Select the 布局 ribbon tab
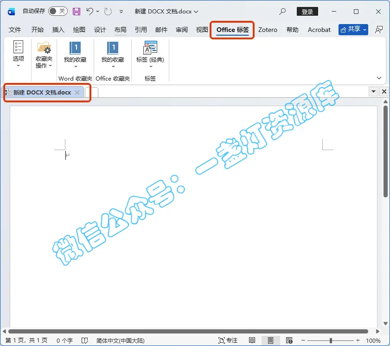 tap(121, 30)
